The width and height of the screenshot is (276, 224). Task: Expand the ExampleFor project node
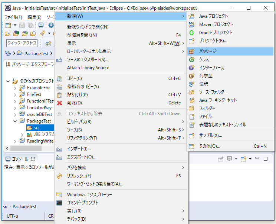coord(15,88)
